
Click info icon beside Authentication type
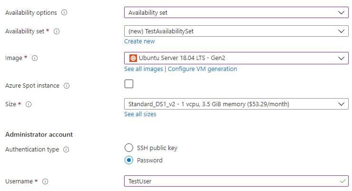(66, 150)
